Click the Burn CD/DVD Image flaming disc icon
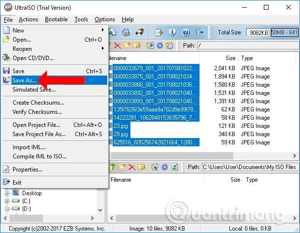Screen dimensions: 300x233 140,32
